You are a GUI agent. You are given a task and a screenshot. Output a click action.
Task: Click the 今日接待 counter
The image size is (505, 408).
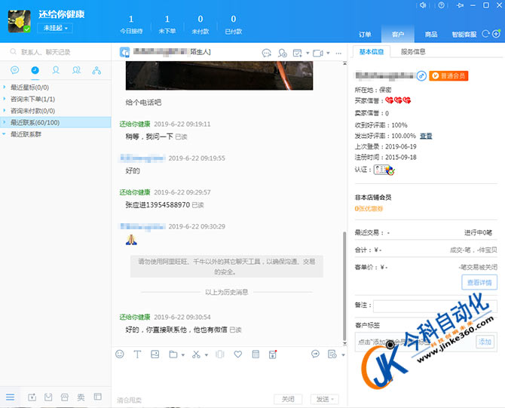(x=131, y=24)
